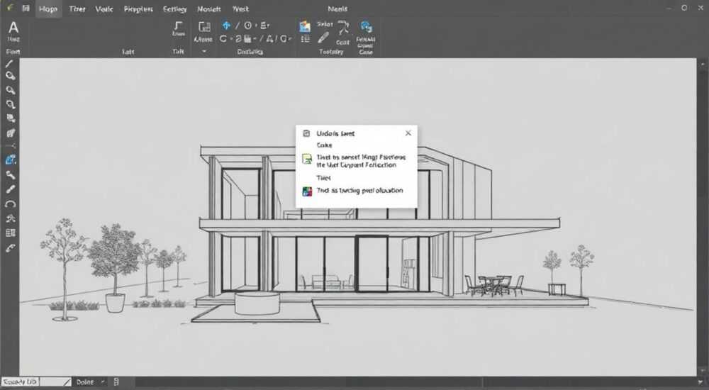Close the Undois popup dialog
The image size is (709, 390).
coord(408,133)
